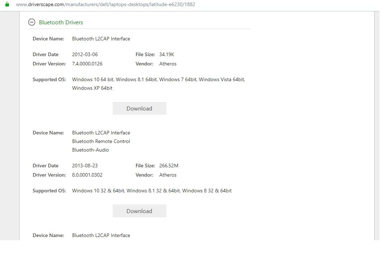Viewport: 386px width, 266px height.
Task: Click last Bluetooth L2CAP Interface at page bottom
Action: (101, 235)
